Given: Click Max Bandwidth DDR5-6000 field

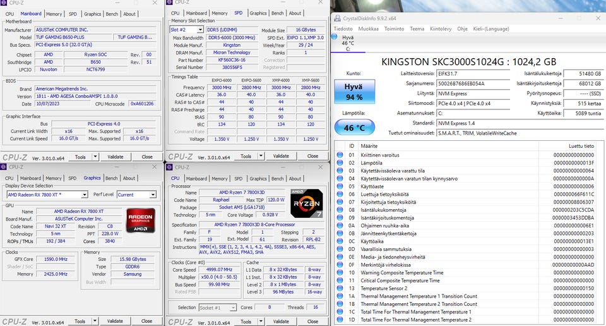Looking at the screenshot, I should [x=232, y=38].
